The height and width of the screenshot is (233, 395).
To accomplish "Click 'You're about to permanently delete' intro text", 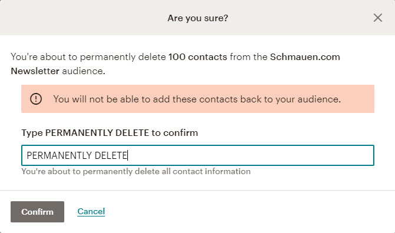I will click(x=88, y=57).
